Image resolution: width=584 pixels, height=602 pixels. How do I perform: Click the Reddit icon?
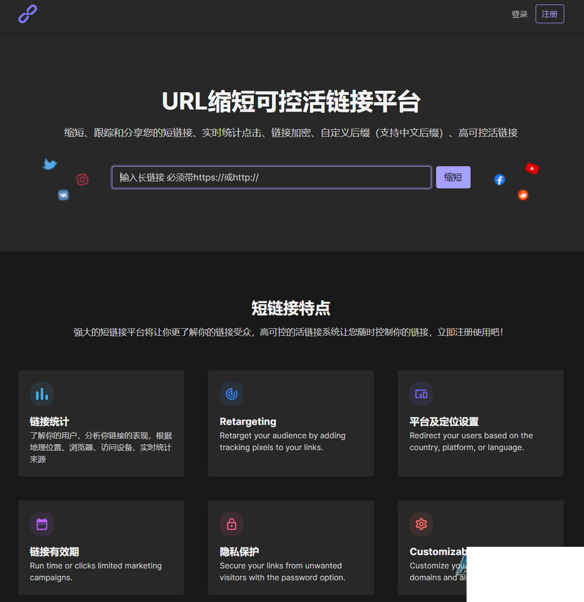point(522,195)
